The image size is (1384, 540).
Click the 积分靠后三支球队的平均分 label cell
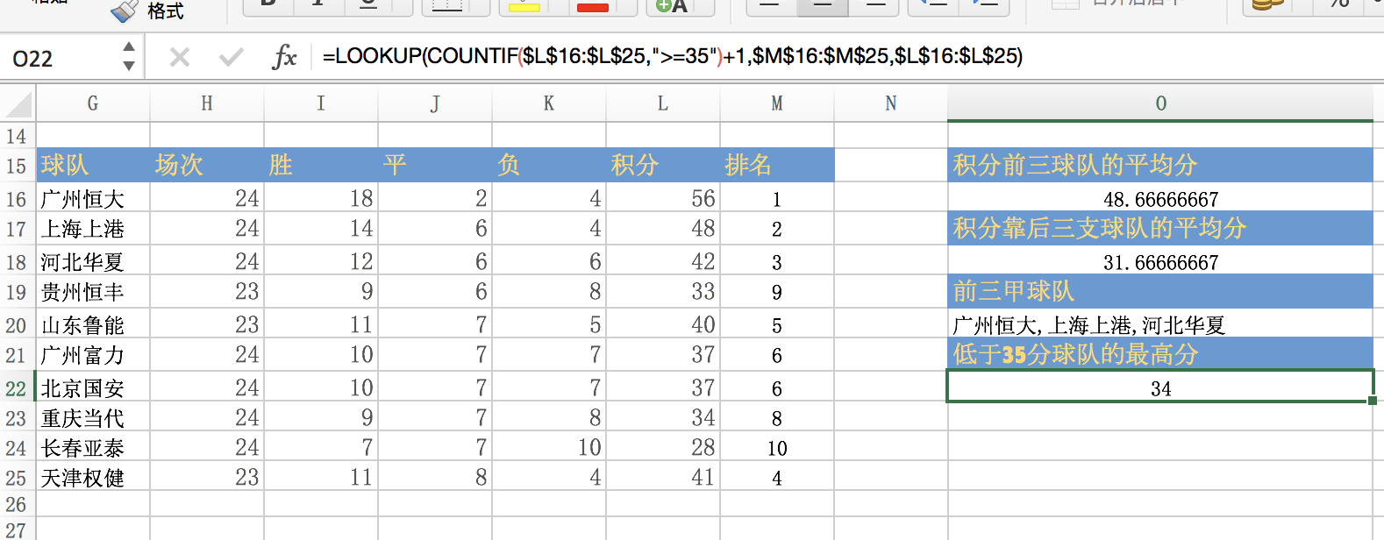(1160, 229)
